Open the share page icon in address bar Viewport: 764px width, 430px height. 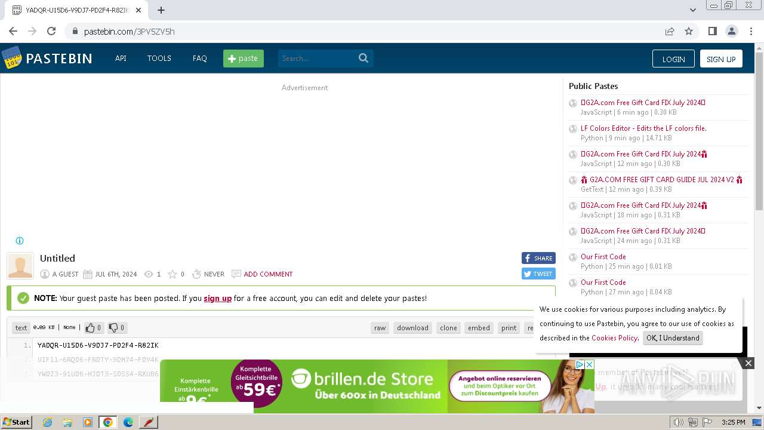tap(670, 31)
